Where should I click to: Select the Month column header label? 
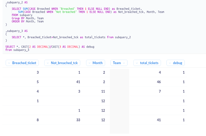tap(98, 63)
